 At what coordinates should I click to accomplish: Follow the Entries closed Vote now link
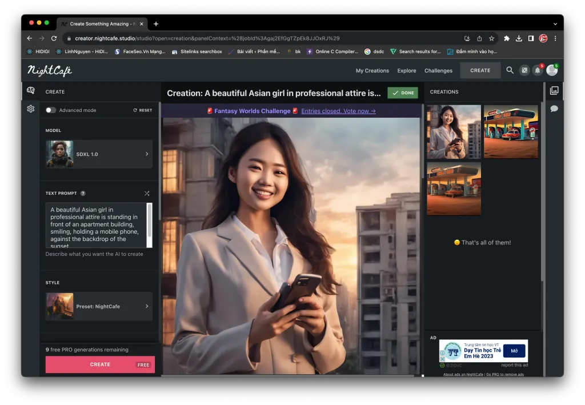click(x=338, y=111)
